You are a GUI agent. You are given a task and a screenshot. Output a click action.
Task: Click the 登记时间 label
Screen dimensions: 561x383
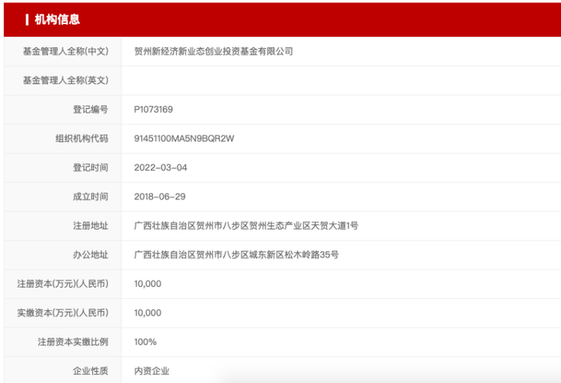91,167
